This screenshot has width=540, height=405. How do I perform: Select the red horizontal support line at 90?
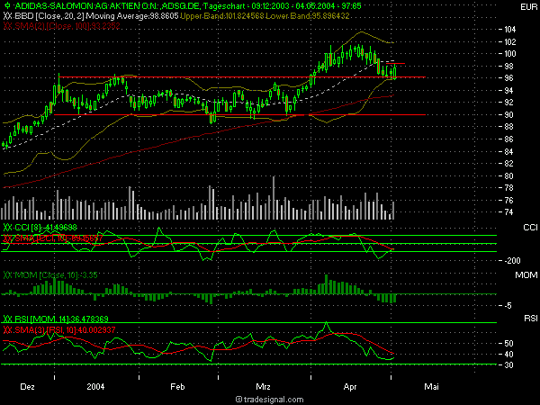tap(240, 114)
